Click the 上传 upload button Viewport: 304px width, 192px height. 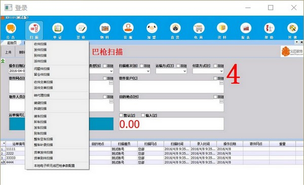click(x=8, y=52)
